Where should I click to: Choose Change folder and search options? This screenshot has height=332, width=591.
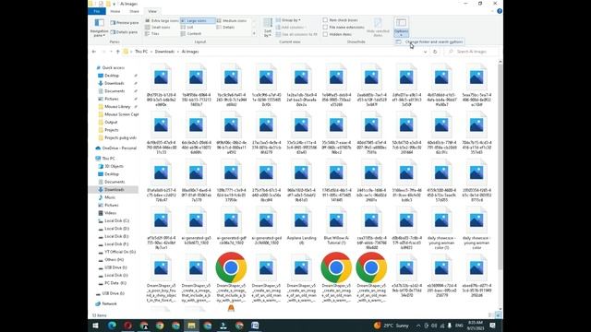tap(429, 42)
